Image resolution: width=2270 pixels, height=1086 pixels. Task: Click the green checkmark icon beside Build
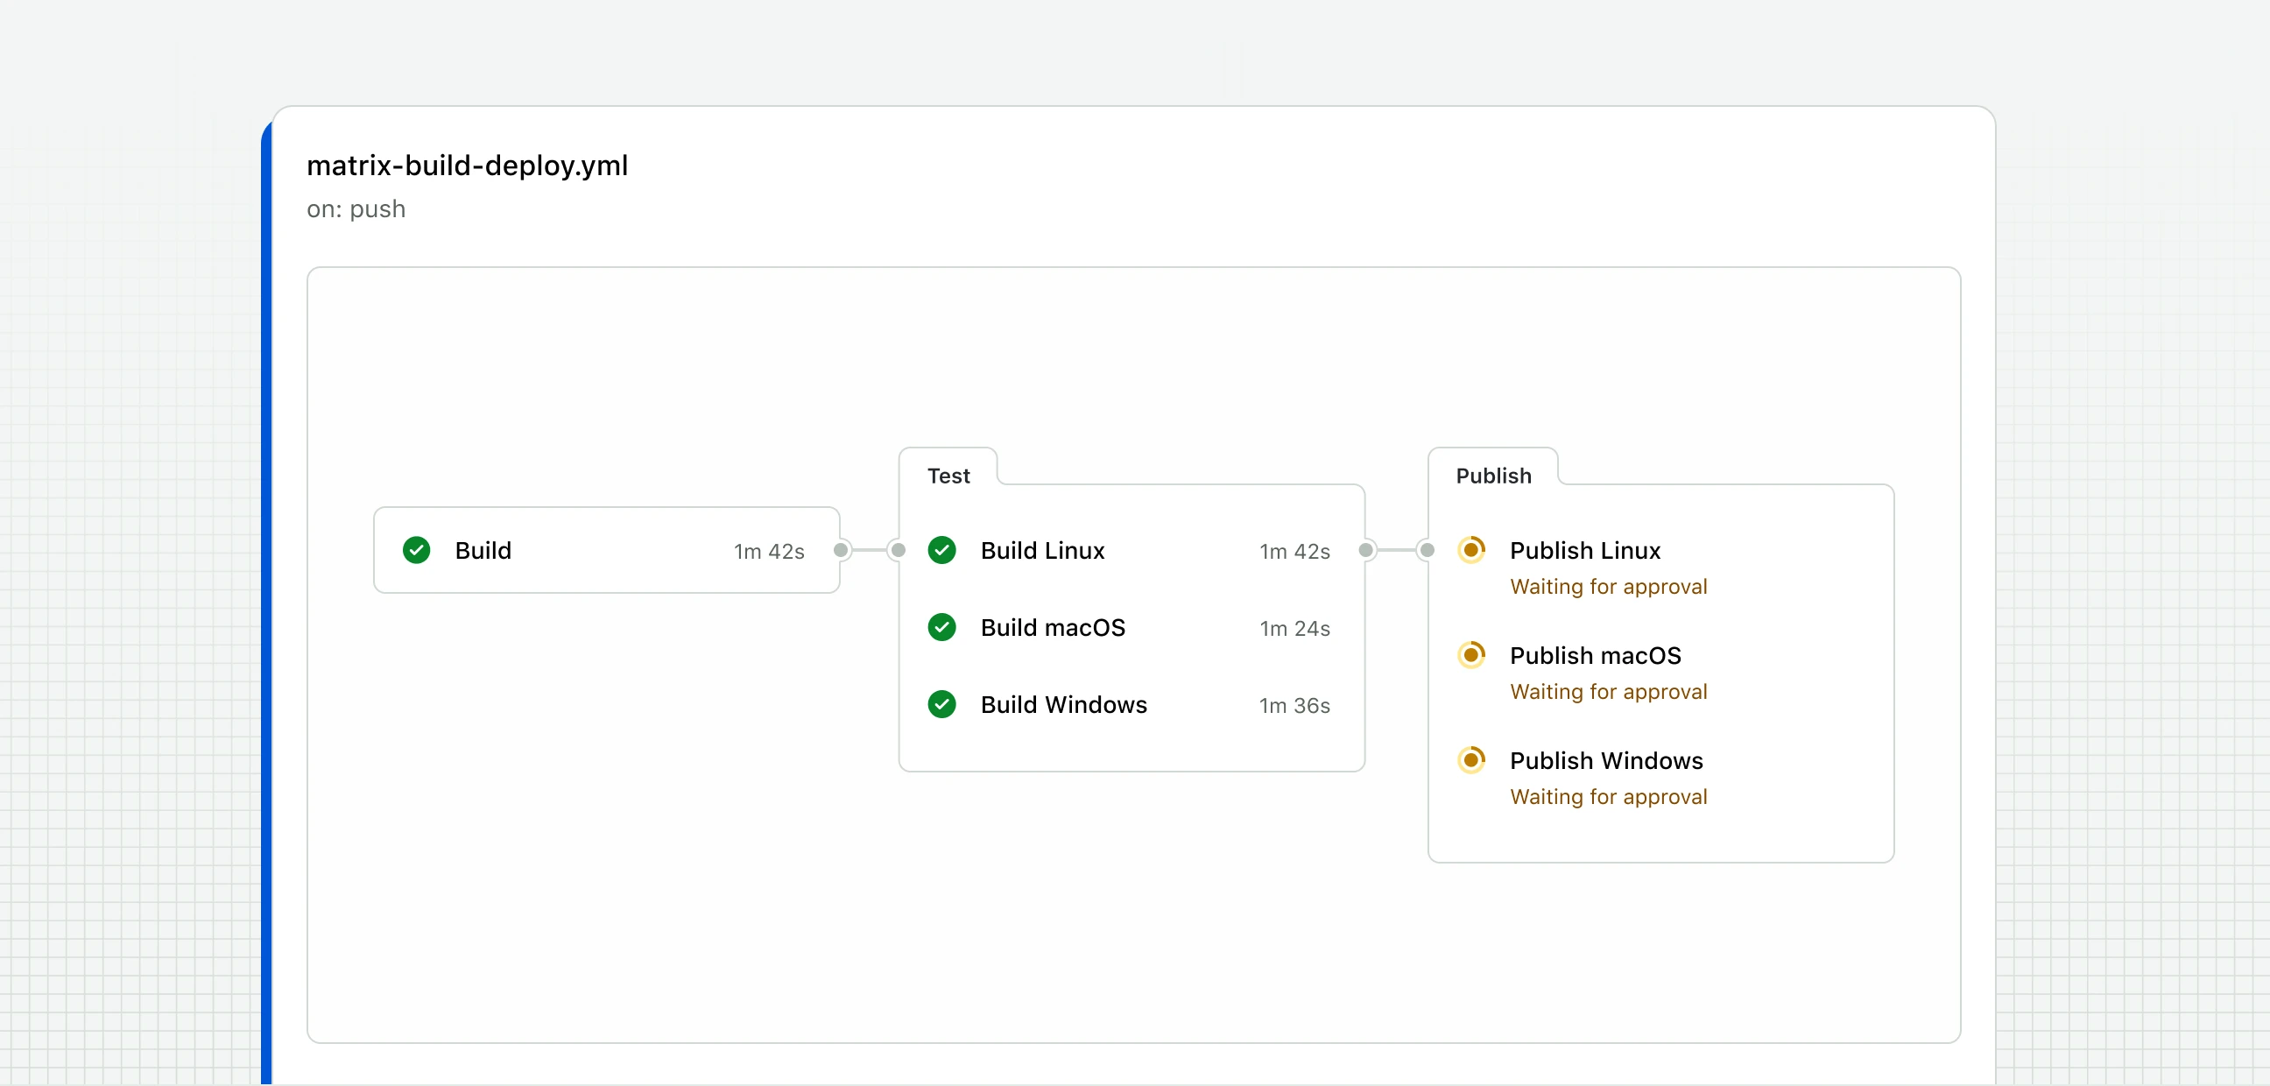click(x=417, y=550)
